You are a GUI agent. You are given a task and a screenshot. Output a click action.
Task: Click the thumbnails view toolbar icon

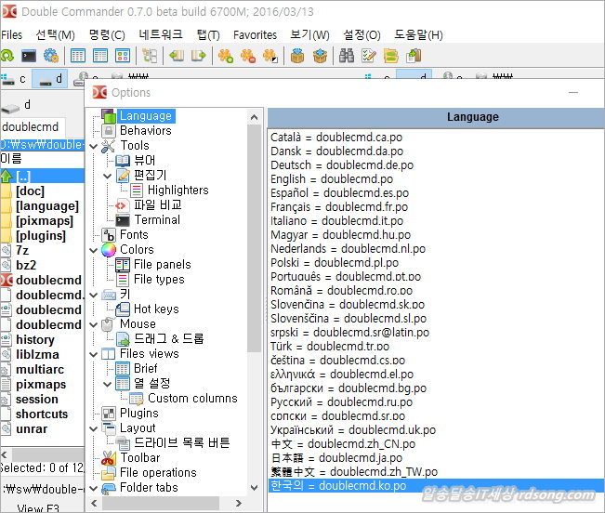123,57
